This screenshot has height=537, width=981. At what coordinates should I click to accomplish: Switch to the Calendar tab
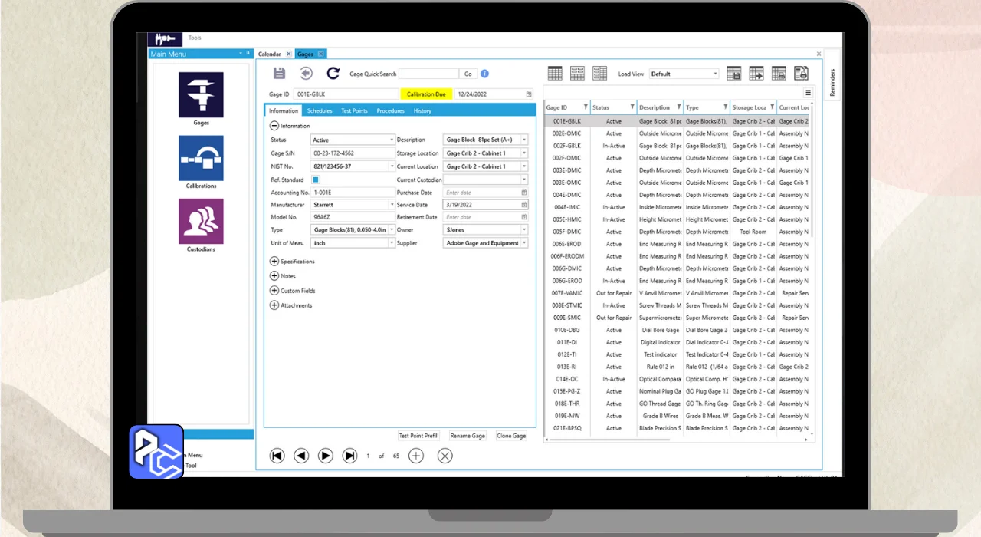point(270,54)
